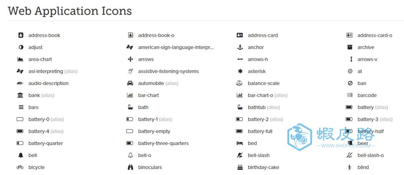Viewport: 404px width, 175px height.
Task: Choose the balance-scale icon
Action: [239, 83]
